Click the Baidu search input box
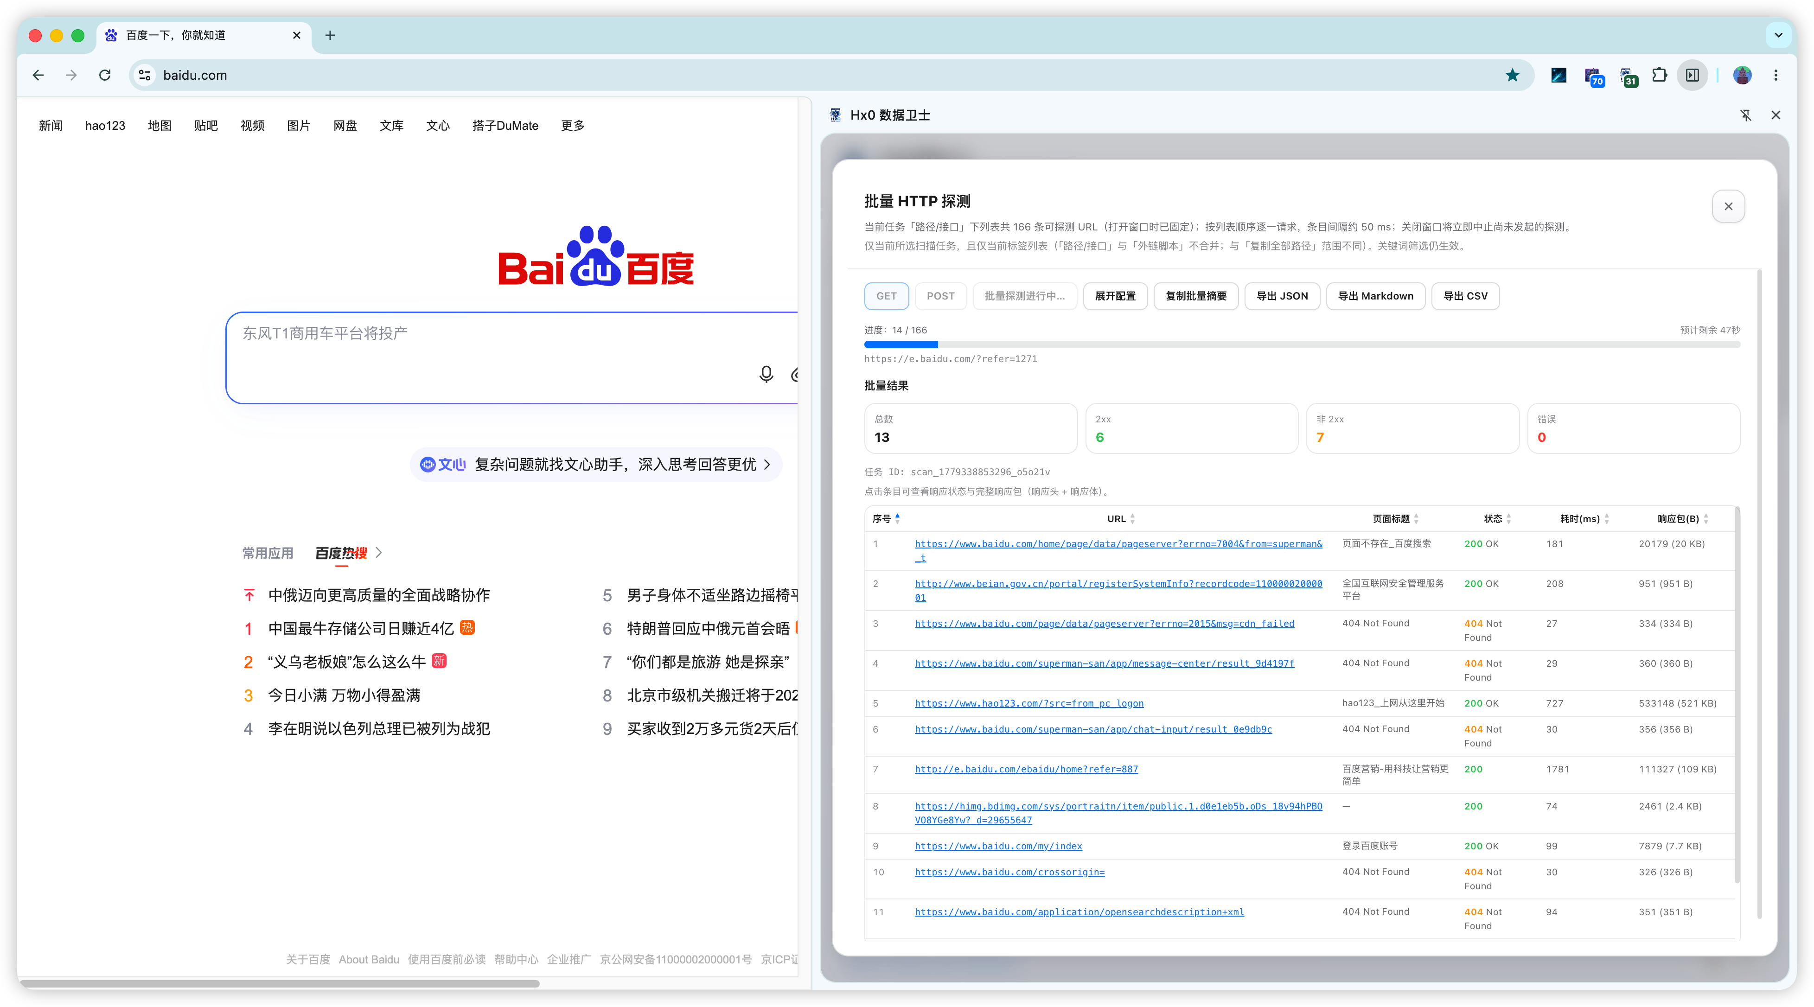This screenshot has height=1007, width=1814. [x=511, y=358]
